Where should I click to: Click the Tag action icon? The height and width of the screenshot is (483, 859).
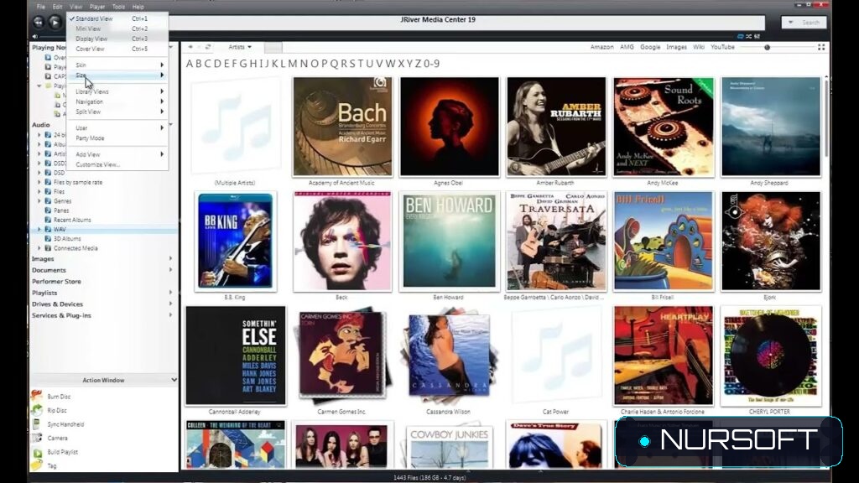click(37, 465)
